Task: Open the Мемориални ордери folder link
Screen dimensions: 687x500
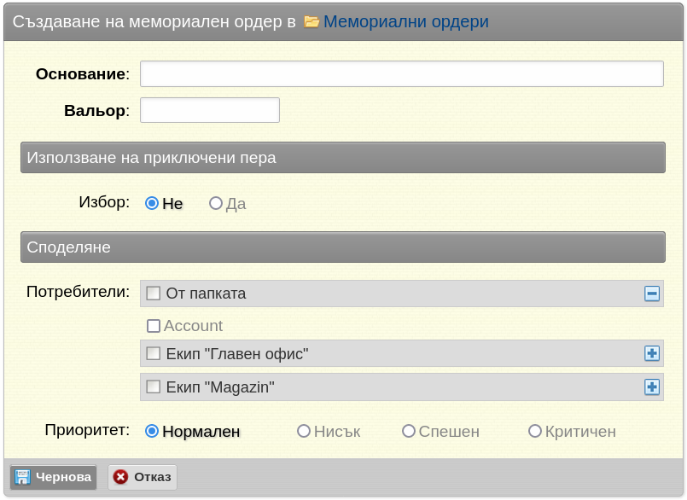Action: 405,21
